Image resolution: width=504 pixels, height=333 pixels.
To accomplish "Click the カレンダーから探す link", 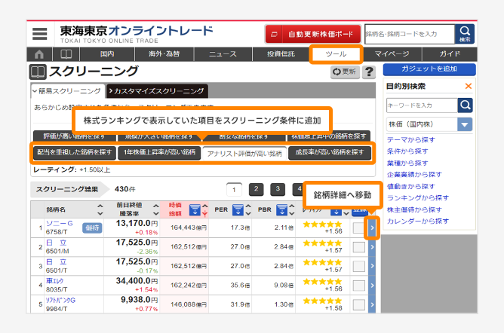I will [x=418, y=221].
